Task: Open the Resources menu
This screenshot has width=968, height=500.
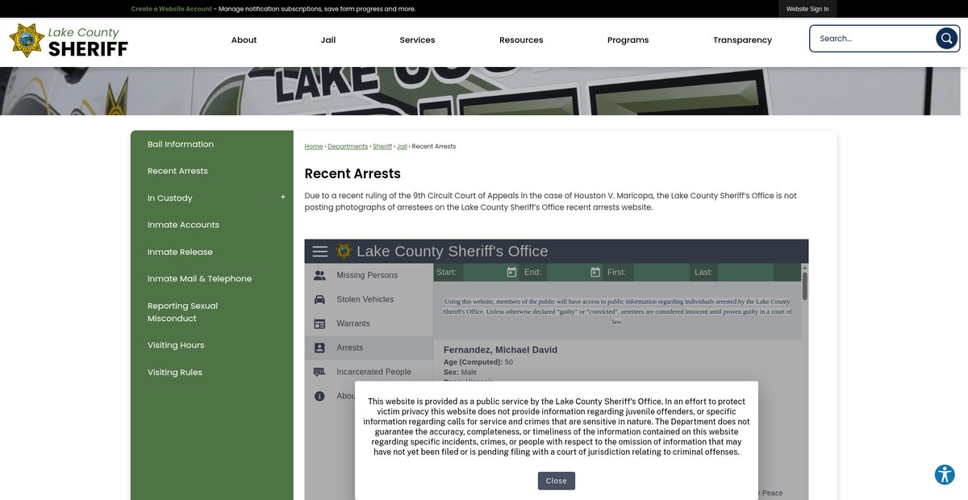Action: [x=521, y=40]
